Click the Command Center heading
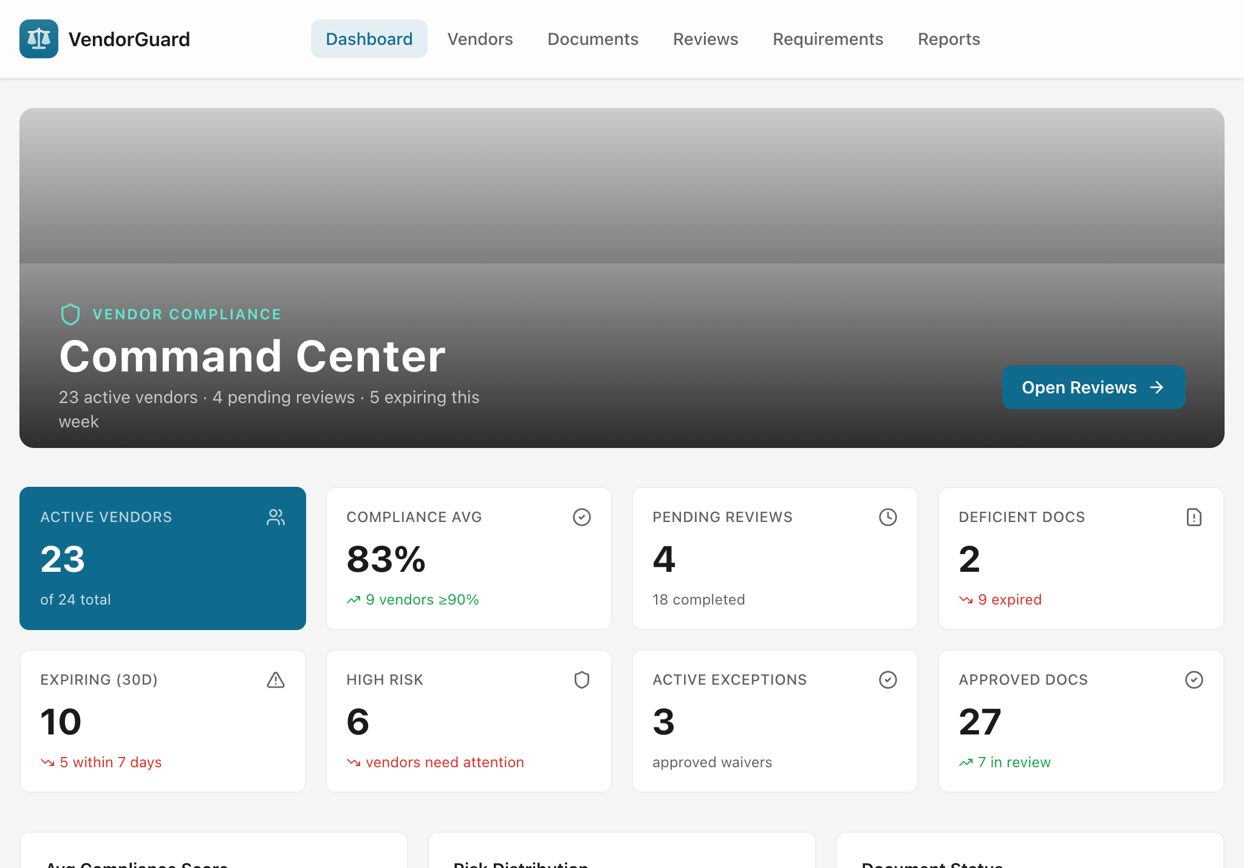This screenshot has height=868, width=1244. click(253, 356)
